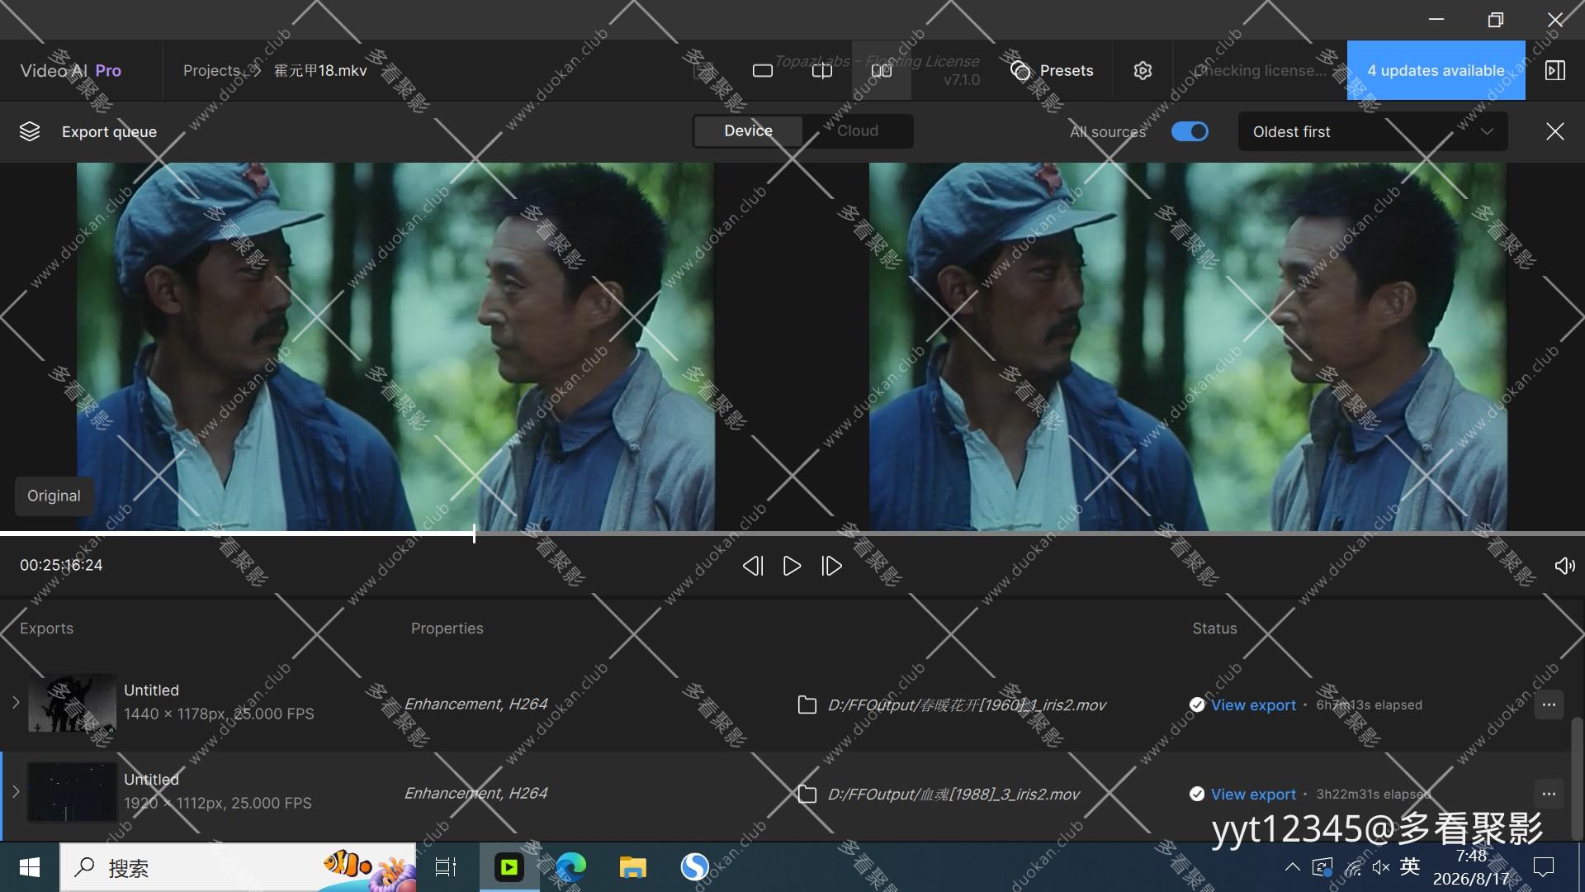The image size is (1585, 892).
Task: Play the video preview
Action: tap(792, 566)
